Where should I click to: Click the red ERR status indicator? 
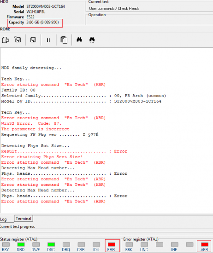(112, 245)
